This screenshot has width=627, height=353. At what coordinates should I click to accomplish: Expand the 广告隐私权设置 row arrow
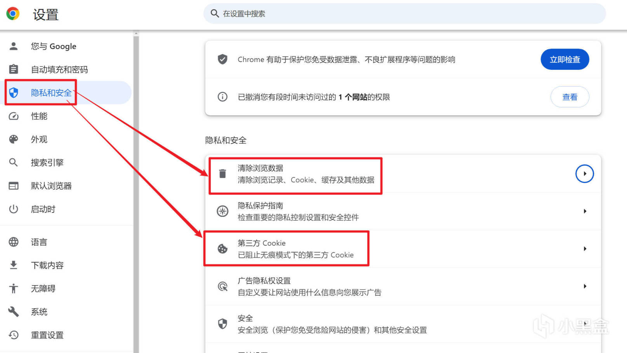(x=585, y=286)
